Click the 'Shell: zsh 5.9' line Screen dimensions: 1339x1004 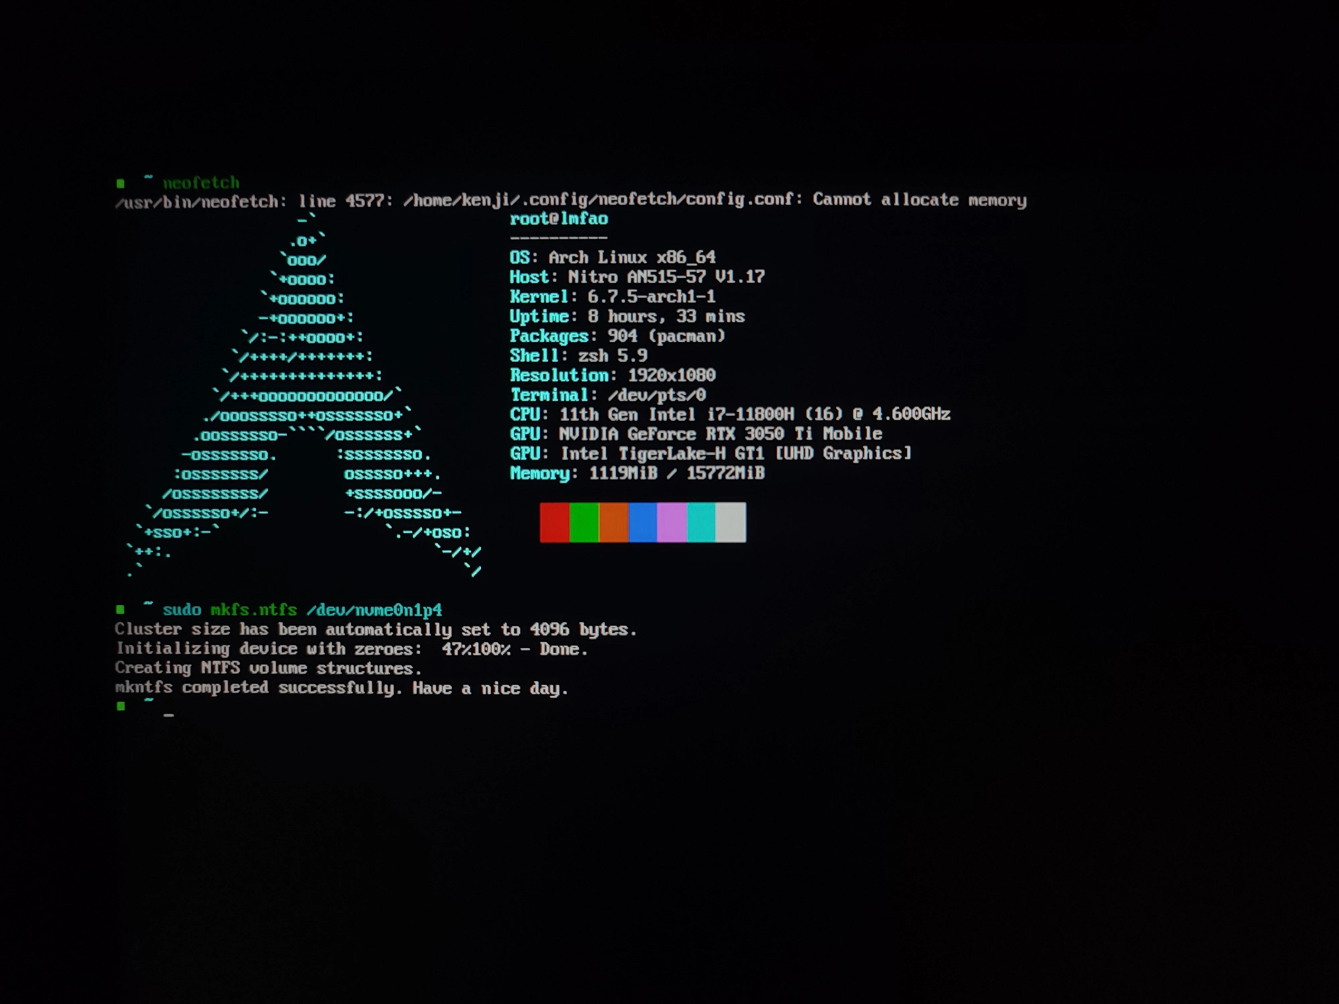[x=579, y=355]
